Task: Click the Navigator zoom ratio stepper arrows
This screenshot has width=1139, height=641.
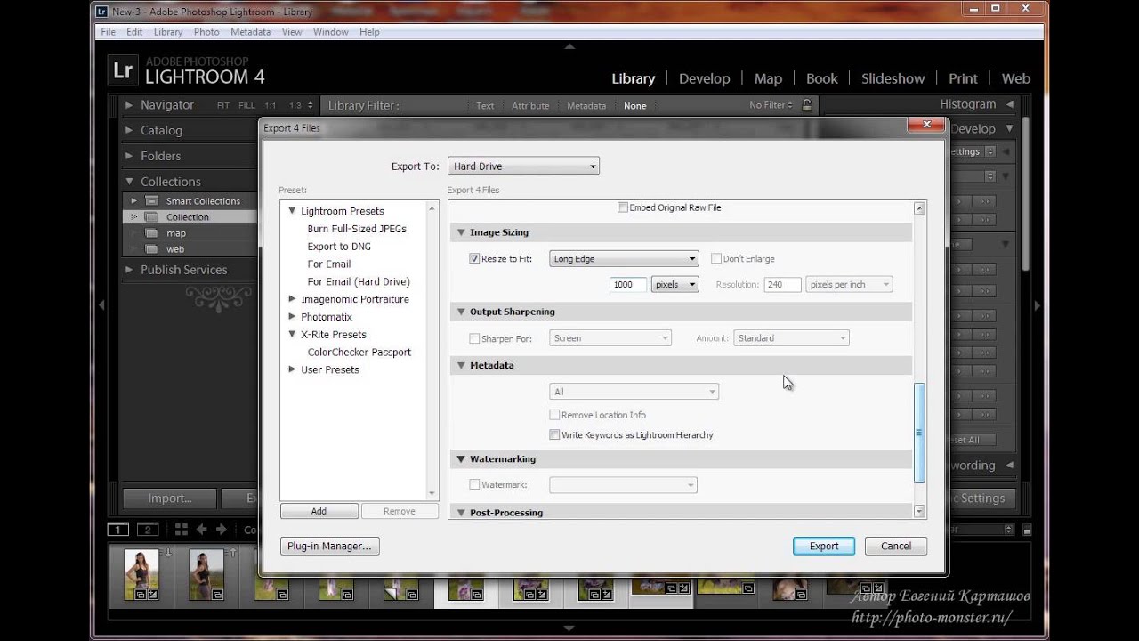Action: 310,105
